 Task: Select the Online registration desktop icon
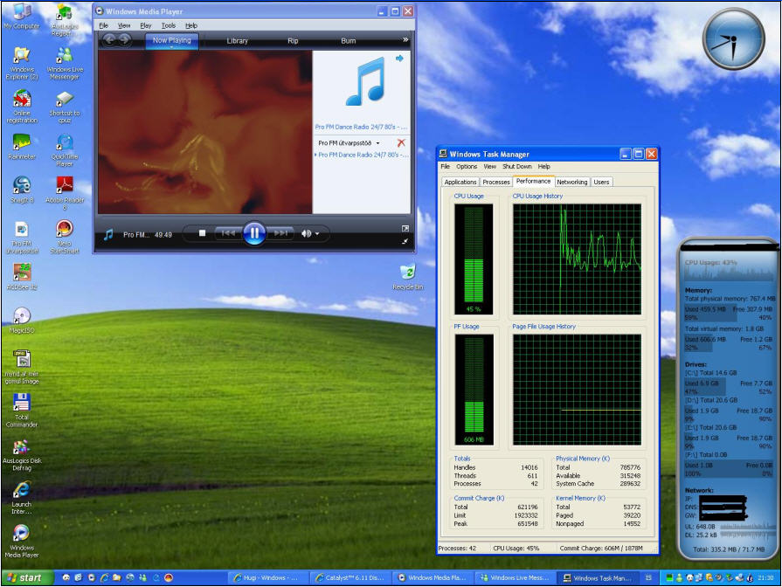coord(22,107)
